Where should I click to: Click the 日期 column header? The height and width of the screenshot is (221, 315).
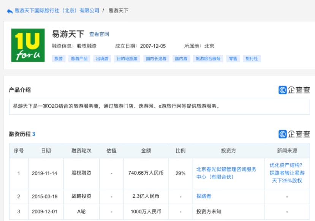[46, 150]
